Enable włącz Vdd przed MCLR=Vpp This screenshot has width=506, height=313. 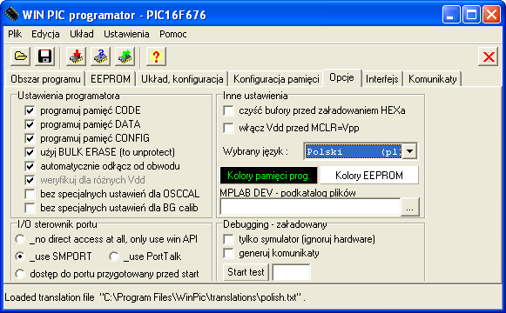click(228, 128)
